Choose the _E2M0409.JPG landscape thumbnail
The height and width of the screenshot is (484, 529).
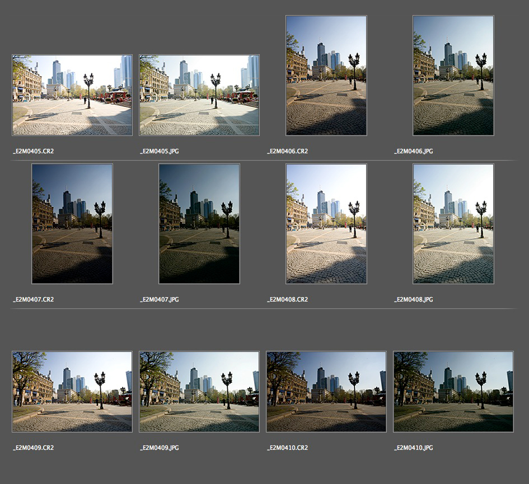(x=199, y=392)
